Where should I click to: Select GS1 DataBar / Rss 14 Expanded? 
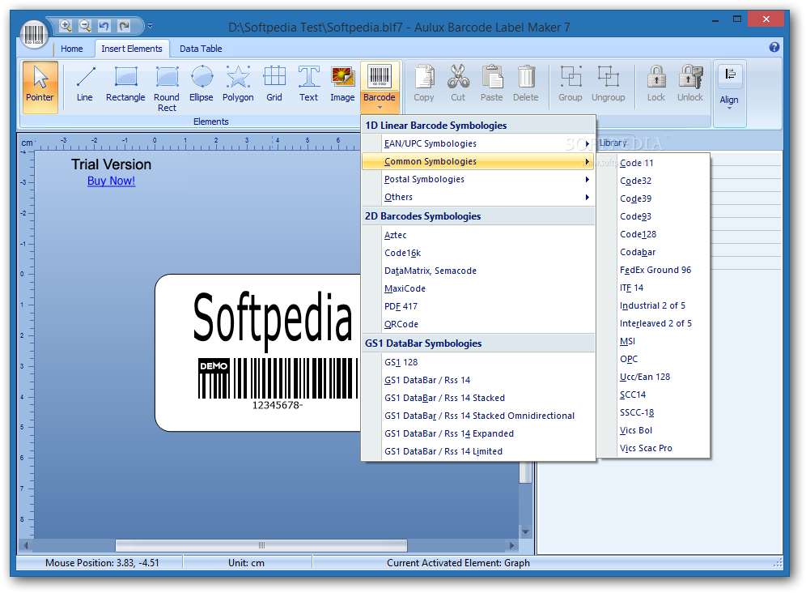coord(478,433)
